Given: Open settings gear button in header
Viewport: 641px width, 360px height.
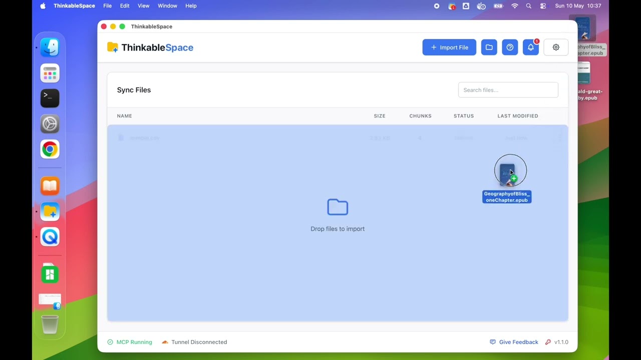Looking at the screenshot, I should [x=556, y=47].
